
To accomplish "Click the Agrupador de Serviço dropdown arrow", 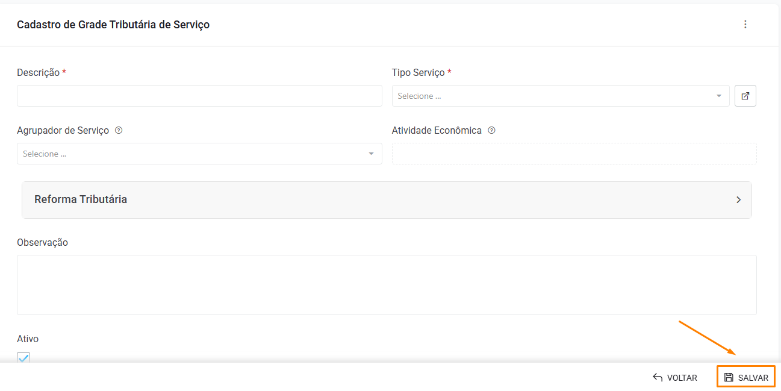I will pyautogui.click(x=372, y=154).
